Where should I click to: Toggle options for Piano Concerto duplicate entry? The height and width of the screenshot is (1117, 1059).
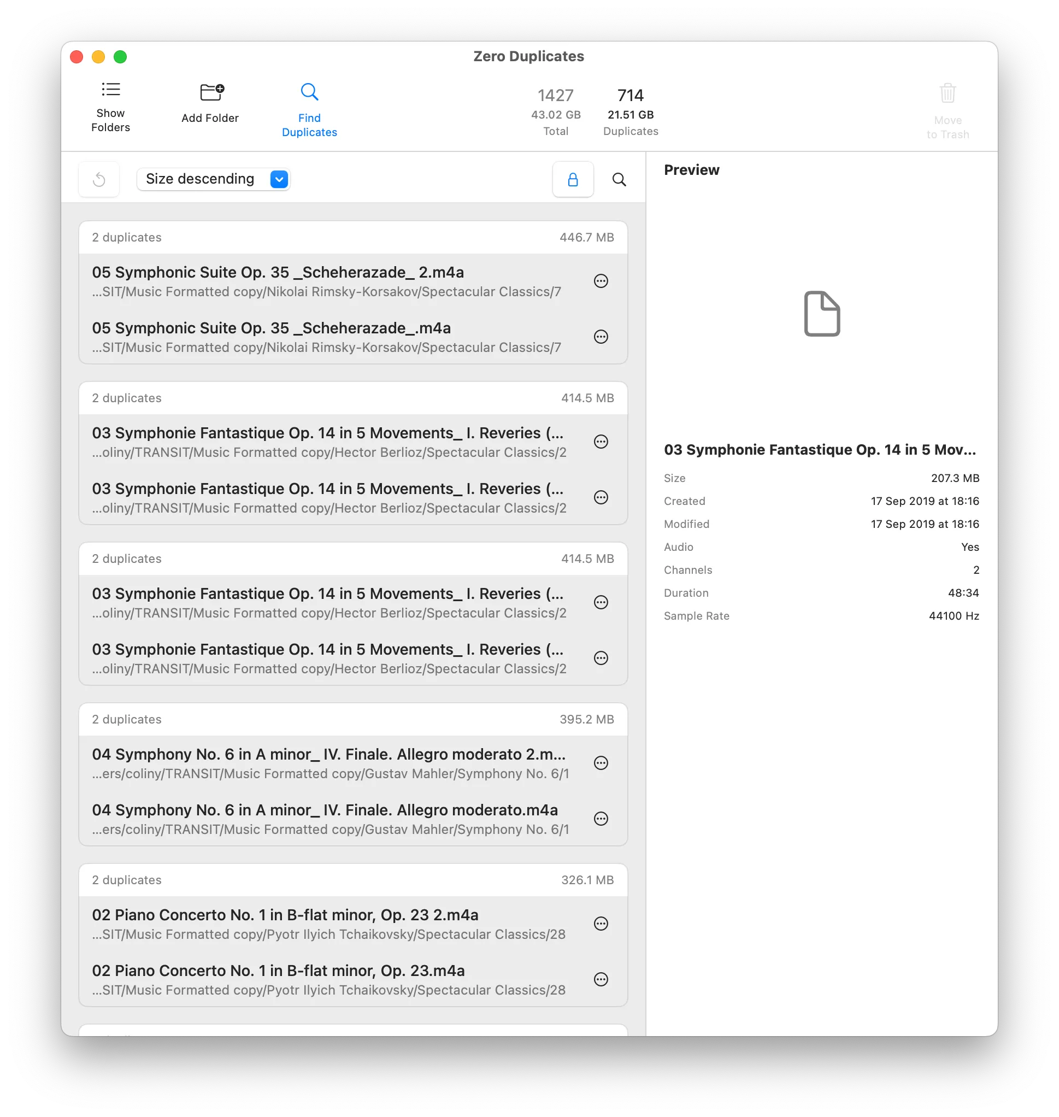603,923
